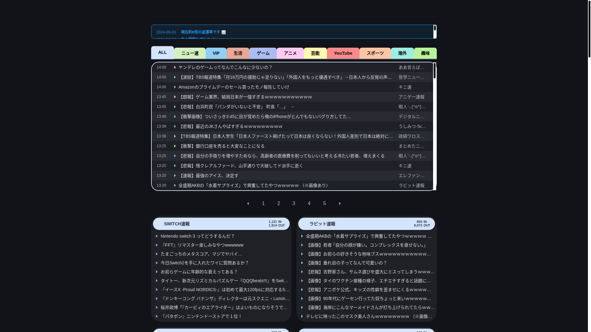Open 白浜町民 パンダがいないと不安 headline

point(236,107)
